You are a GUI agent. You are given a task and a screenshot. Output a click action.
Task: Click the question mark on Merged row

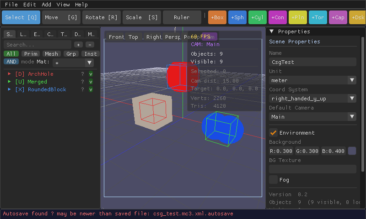[x=82, y=82]
